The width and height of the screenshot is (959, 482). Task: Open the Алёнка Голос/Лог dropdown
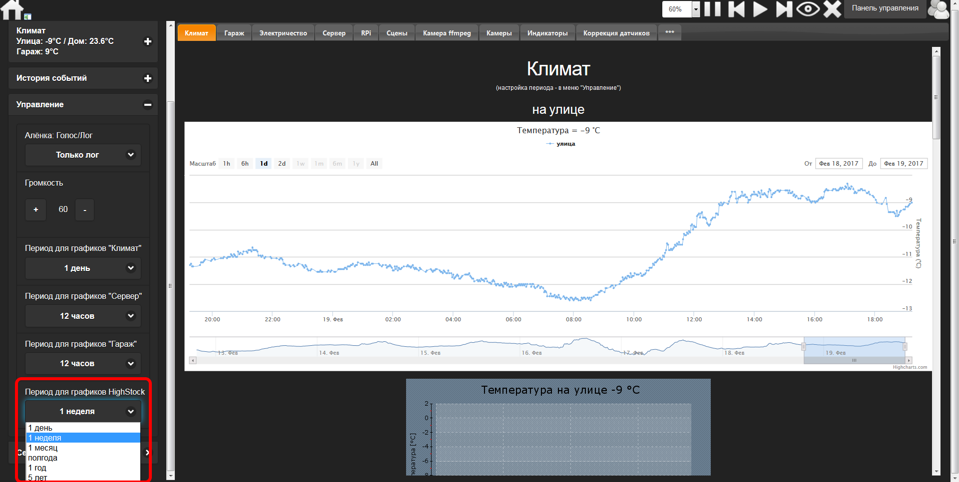[83, 155]
